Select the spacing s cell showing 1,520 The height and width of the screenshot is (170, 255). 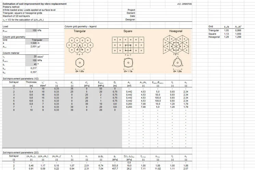[31, 43]
